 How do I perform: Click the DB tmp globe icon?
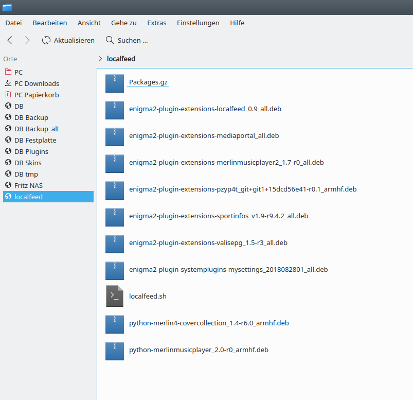[x=8, y=174]
